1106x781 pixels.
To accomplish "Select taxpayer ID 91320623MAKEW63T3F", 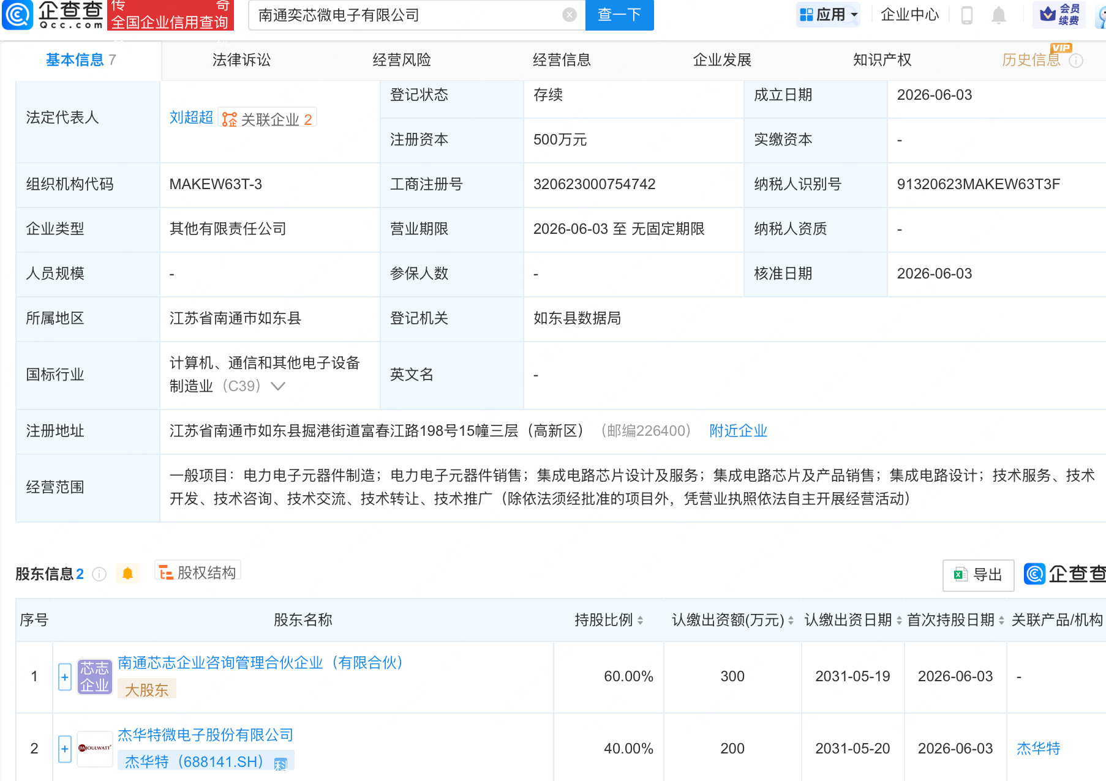I will click(979, 184).
